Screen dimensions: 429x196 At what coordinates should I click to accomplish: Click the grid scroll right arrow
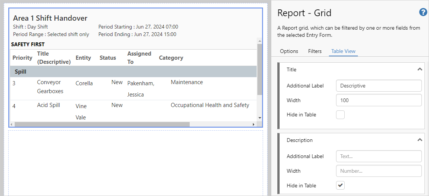pos(253,124)
